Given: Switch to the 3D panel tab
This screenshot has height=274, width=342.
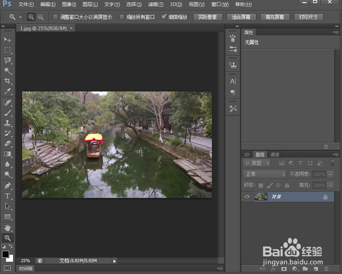Looking at the screenshot, I should pos(246,155).
